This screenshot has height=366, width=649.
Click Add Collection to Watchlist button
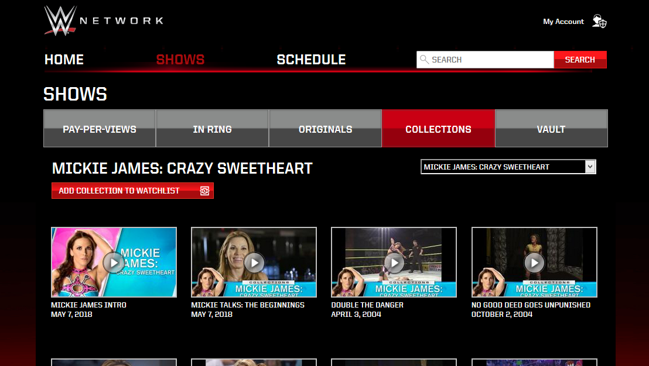(132, 191)
